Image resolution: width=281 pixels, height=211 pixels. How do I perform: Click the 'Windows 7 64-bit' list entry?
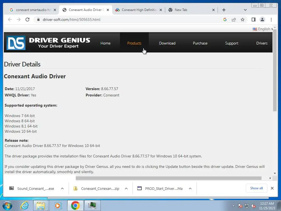pos(20,116)
